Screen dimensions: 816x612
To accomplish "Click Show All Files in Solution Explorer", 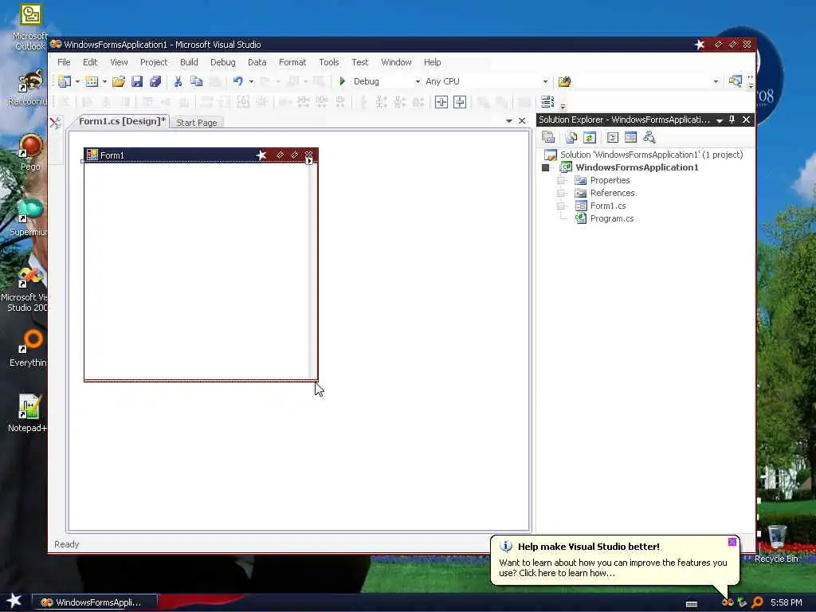I will coord(571,137).
